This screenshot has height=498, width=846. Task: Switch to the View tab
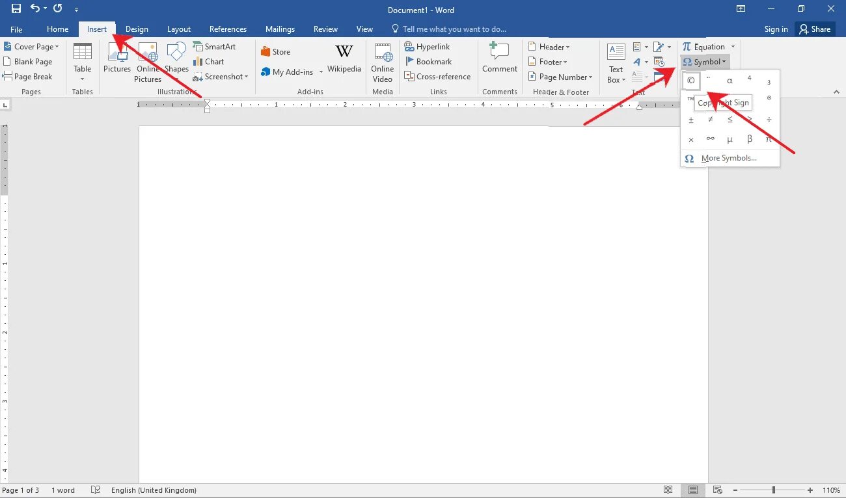364,29
